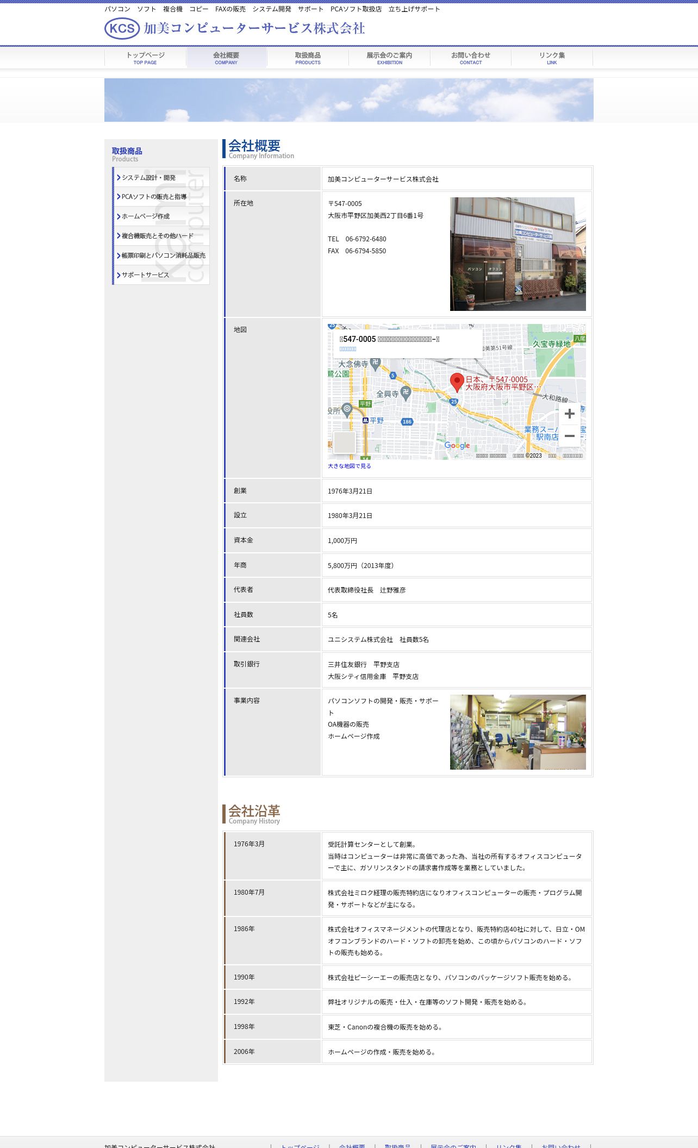Click the FAX 06-6794-5850 text
This screenshot has height=1148, width=698.
(x=357, y=251)
